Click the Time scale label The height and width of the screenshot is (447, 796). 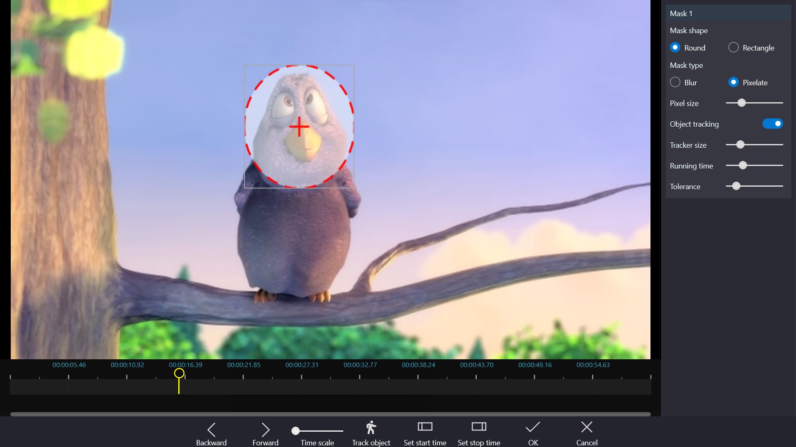pos(317,442)
